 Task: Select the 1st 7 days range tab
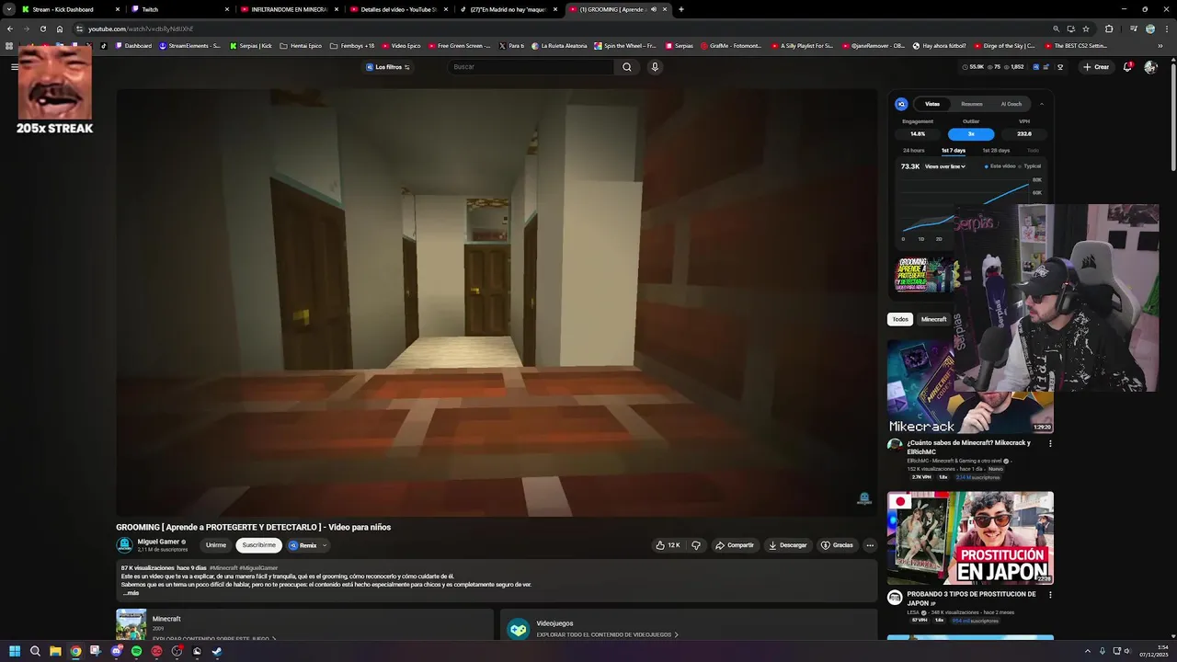pos(954,150)
